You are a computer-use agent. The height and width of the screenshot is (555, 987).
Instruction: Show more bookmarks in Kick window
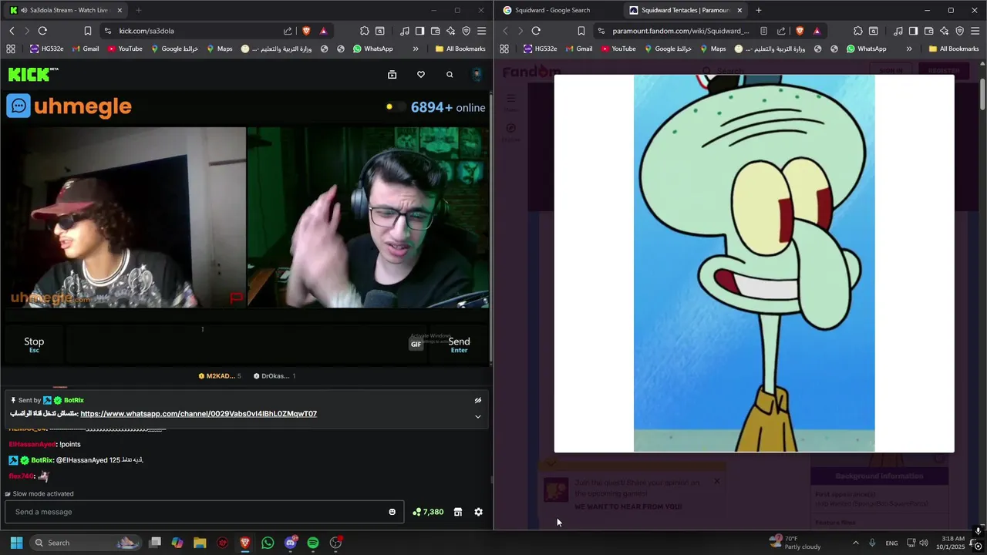pos(416,49)
